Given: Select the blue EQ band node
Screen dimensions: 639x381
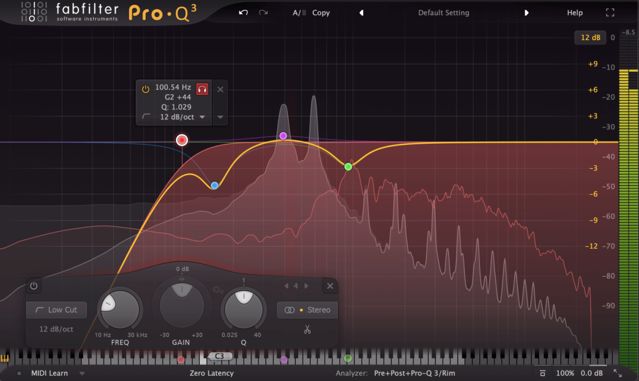Looking at the screenshot, I should (x=214, y=186).
